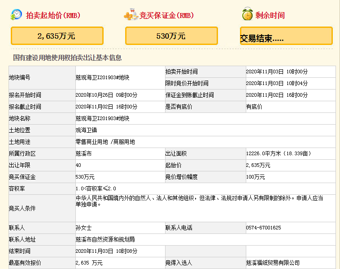This screenshot has height=269, width=340.
Task: Click the 2,635万元 starting price box
Action: tap(57, 36)
